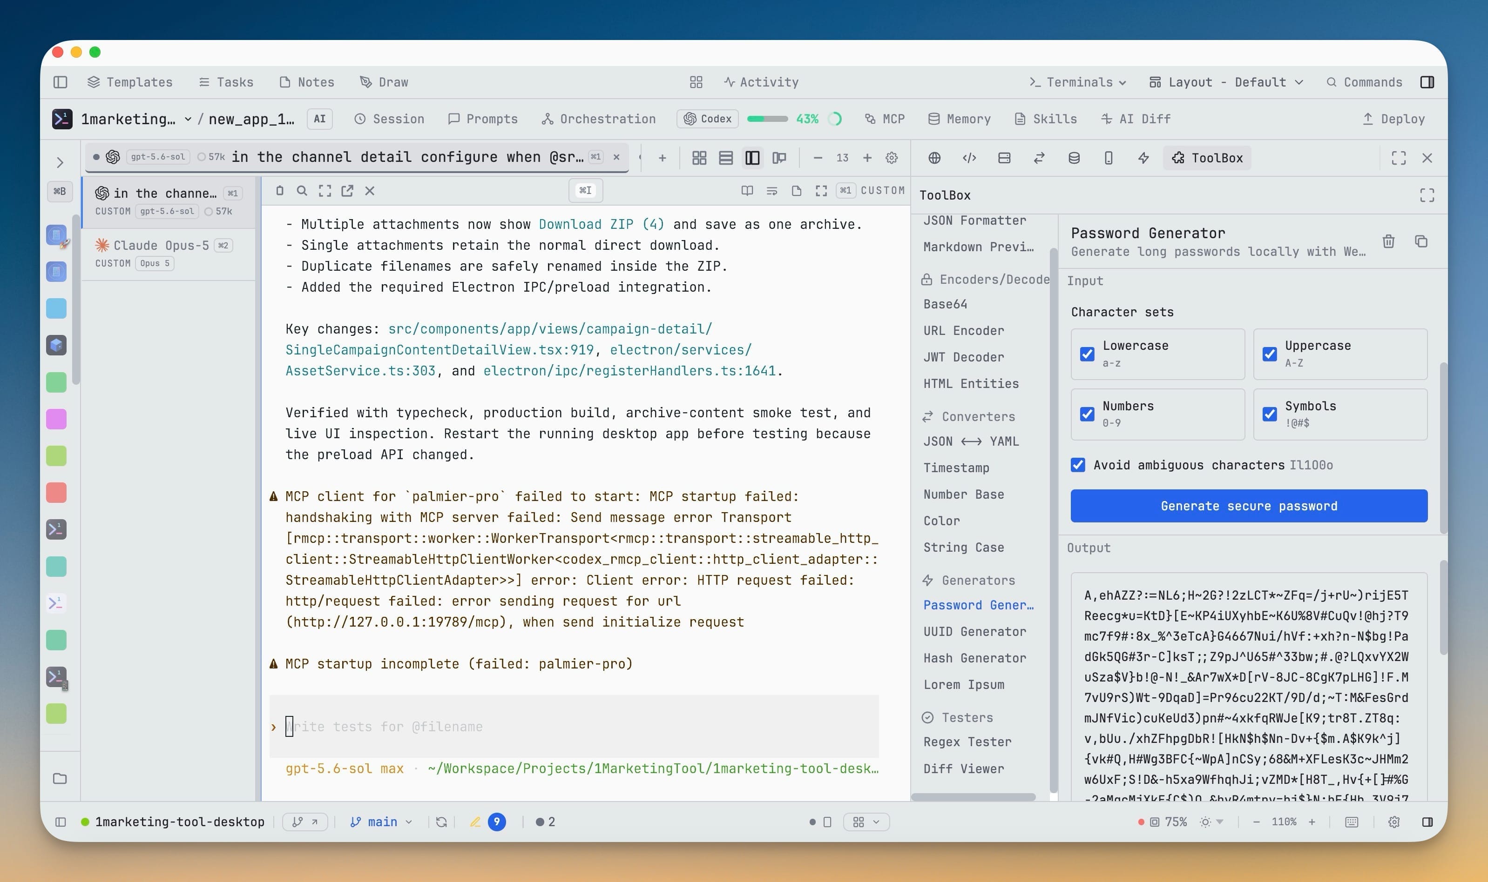The width and height of the screenshot is (1488, 882).
Task: Open the Templates section
Action: point(129,82)
